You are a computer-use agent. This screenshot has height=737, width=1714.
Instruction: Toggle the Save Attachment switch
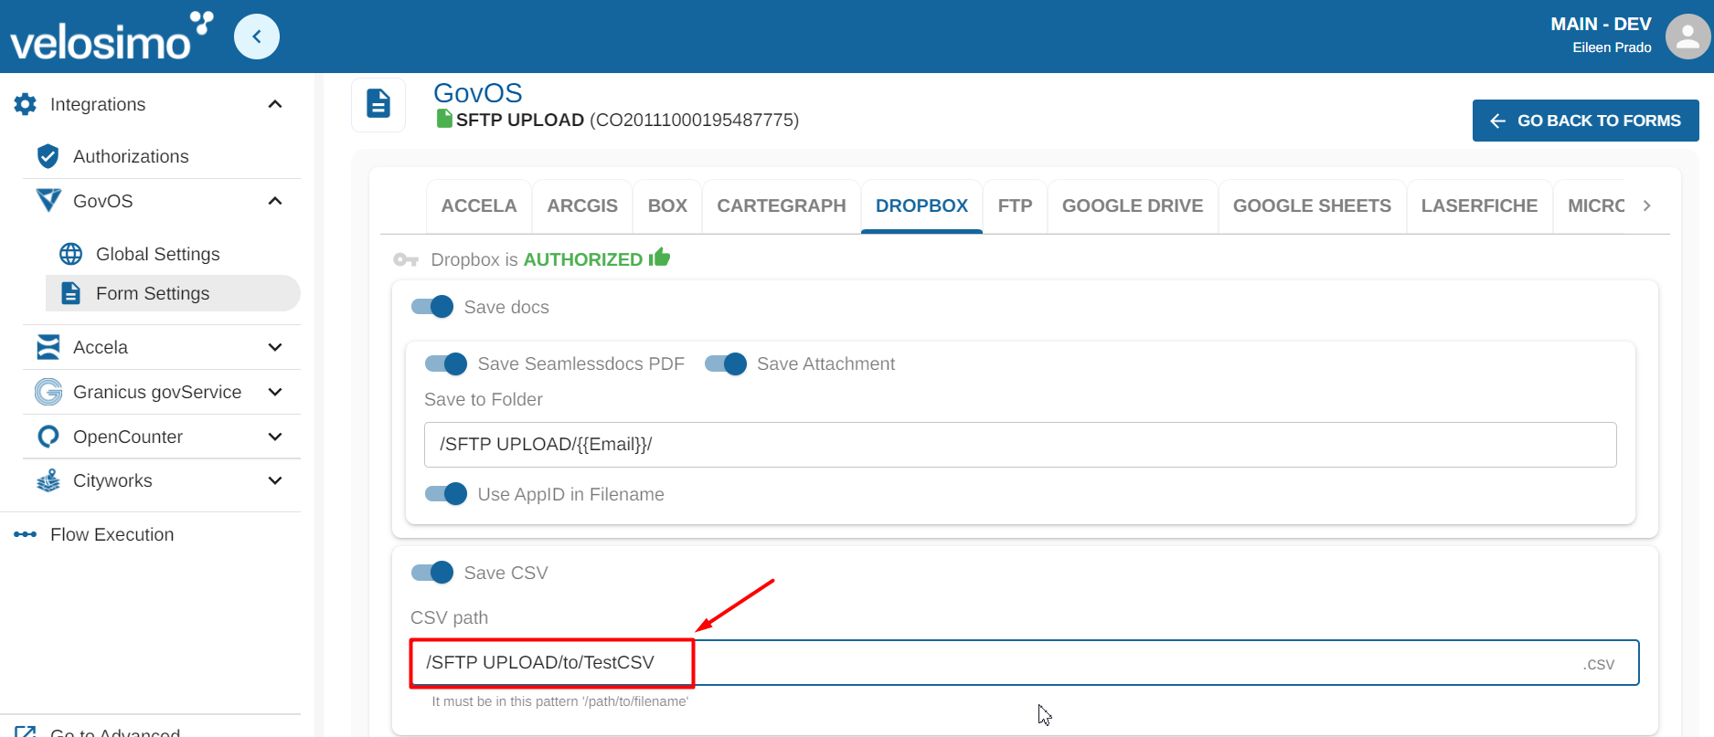(726, 363)
